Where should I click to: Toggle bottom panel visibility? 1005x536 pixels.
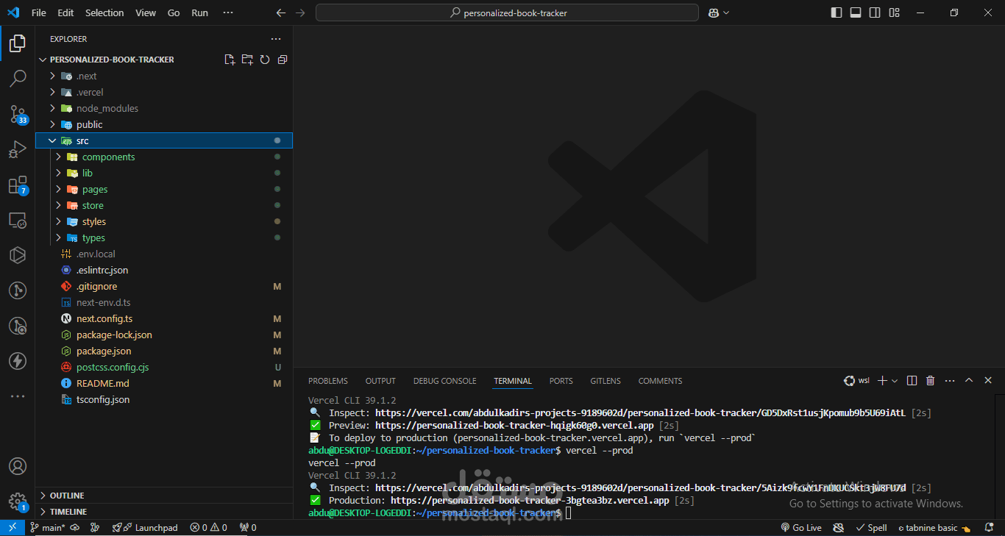pos(856,12)
